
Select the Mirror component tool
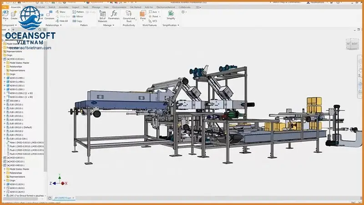[77, 16]
